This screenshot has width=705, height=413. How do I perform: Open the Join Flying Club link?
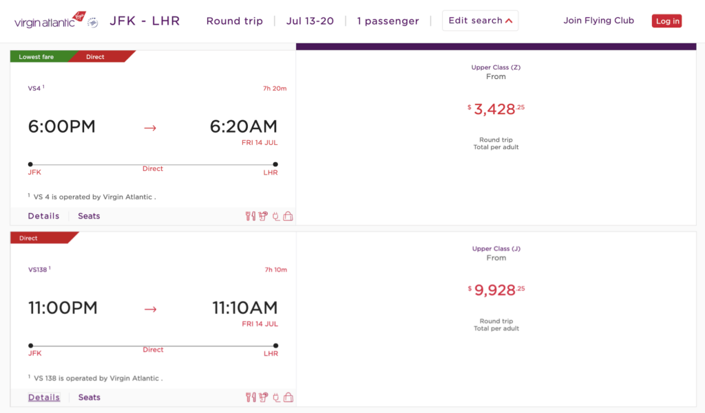(598, 21)
